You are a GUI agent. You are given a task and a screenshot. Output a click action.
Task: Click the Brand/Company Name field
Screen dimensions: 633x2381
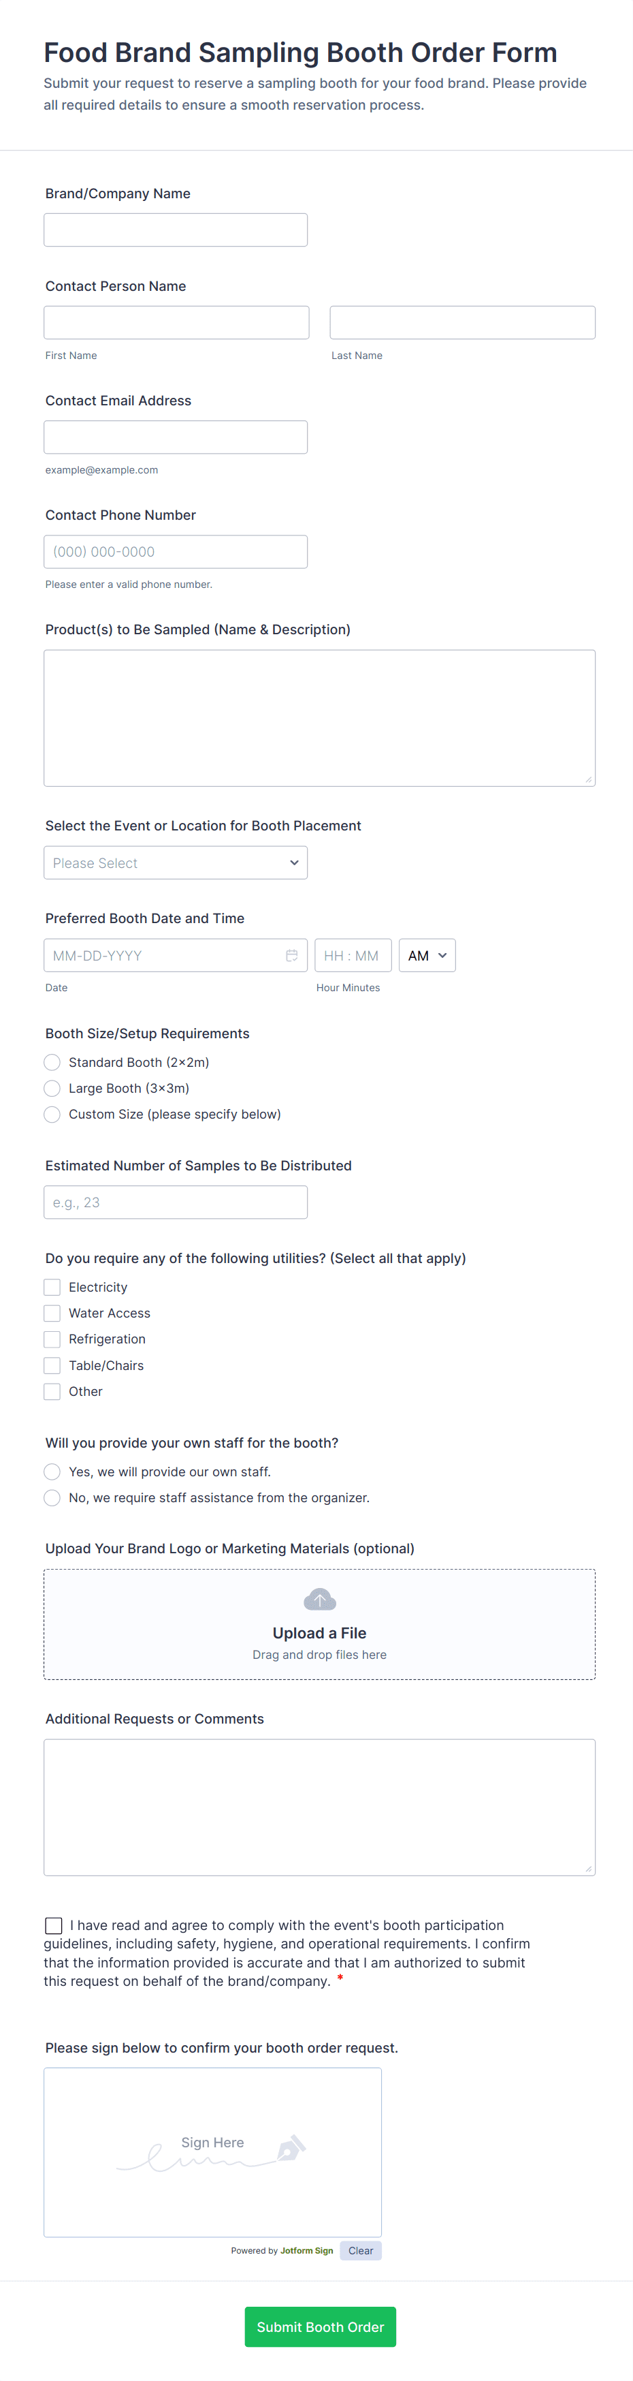point(176,230)
